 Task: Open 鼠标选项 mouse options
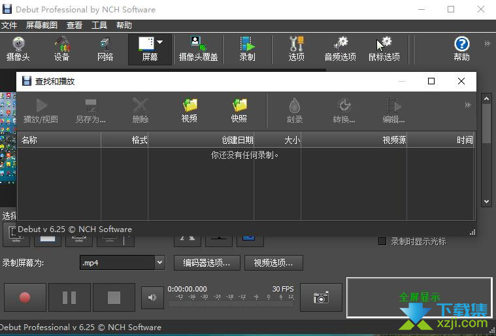coord(384,49)
